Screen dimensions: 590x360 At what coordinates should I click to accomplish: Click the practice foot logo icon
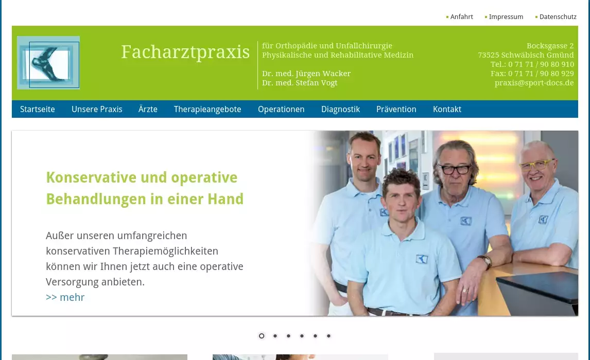[48, 63]
